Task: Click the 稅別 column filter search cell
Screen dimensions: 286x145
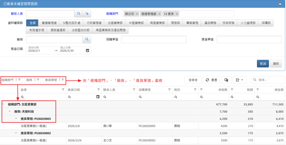Action: coord(185,97)
